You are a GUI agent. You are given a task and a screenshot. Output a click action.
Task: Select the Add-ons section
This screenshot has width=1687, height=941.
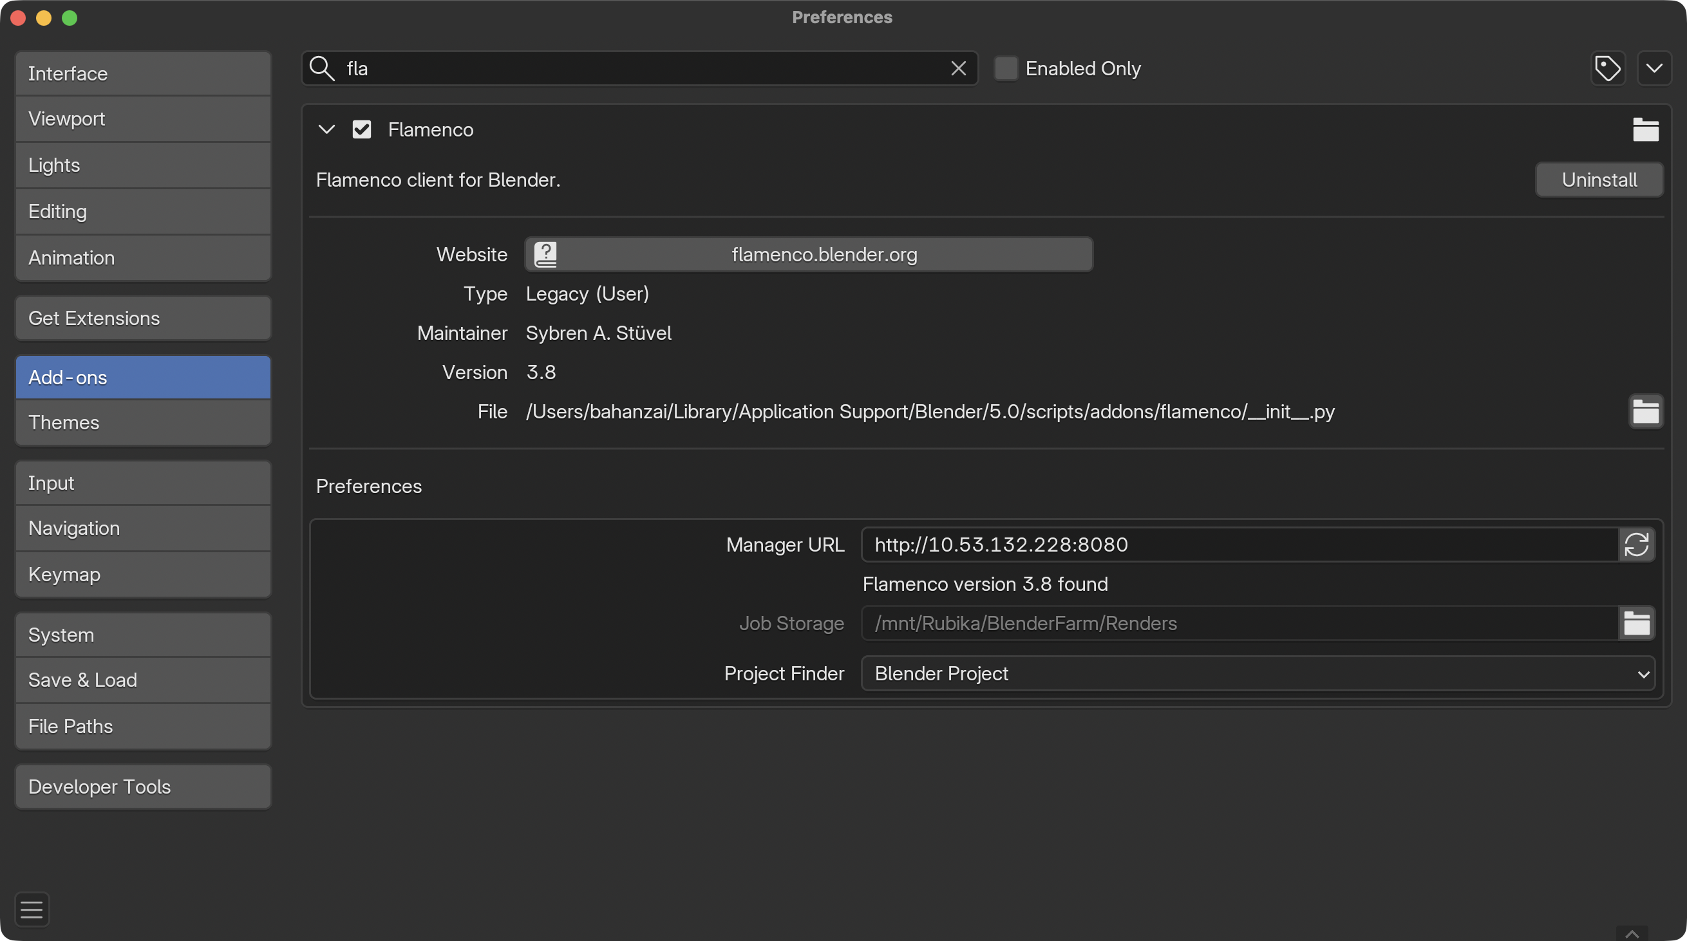(x=143, y=377)
